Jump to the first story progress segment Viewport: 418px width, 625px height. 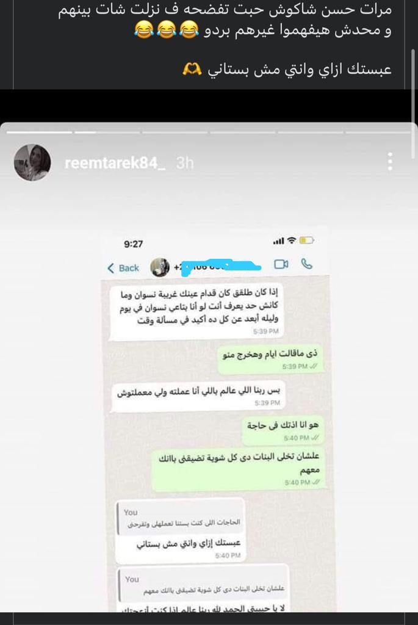(x=39, y=132)
